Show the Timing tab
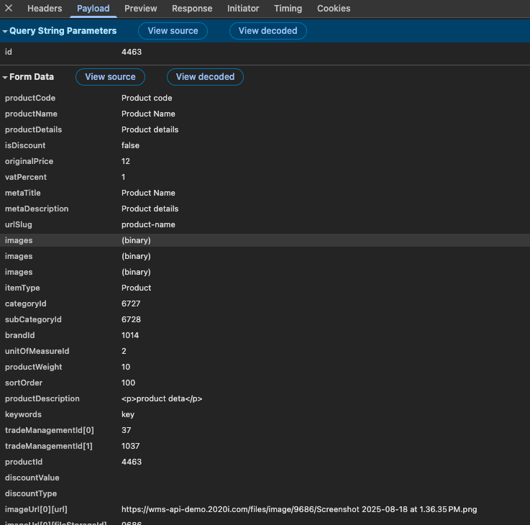Screen dimensions: 530x525 click(x=288, y=9)
